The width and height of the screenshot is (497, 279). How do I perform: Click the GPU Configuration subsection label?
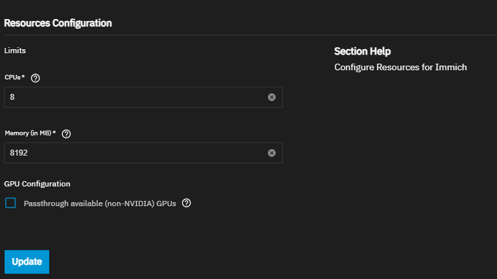(x=37, y=184)
